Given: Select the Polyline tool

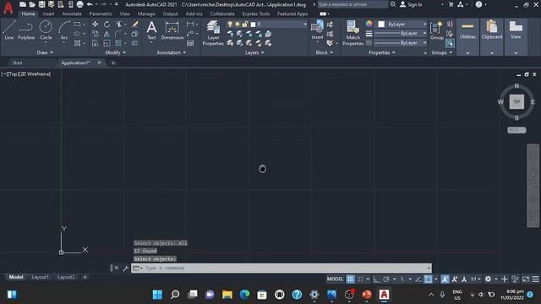Looking at the screenshot, I should coord(26,30).
